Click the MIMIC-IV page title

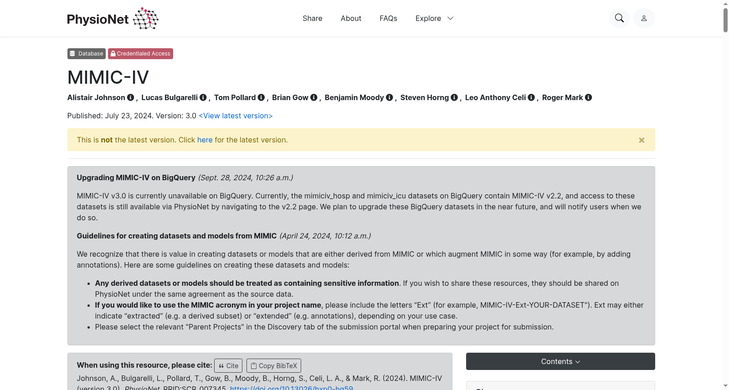coord(108,77)
